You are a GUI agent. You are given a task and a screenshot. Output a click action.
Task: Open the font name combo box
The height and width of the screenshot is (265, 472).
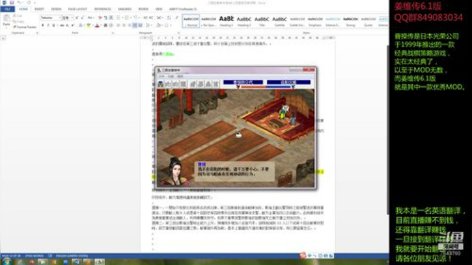tap(50, 18)
